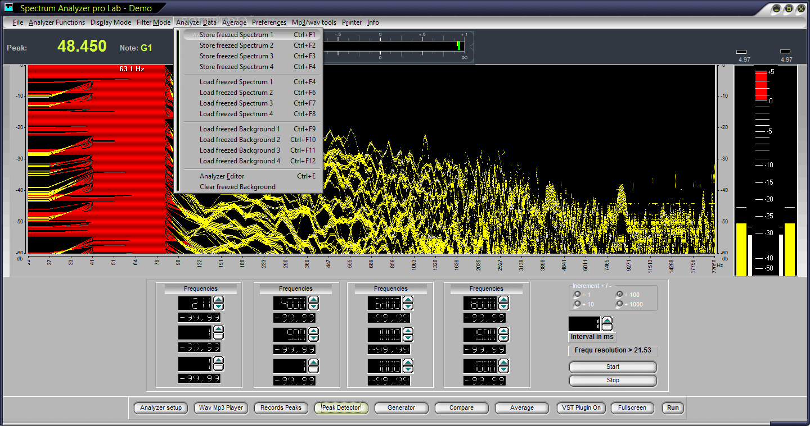
Task: Switch to Fullscreen view
Action: (x=632, y=408)
